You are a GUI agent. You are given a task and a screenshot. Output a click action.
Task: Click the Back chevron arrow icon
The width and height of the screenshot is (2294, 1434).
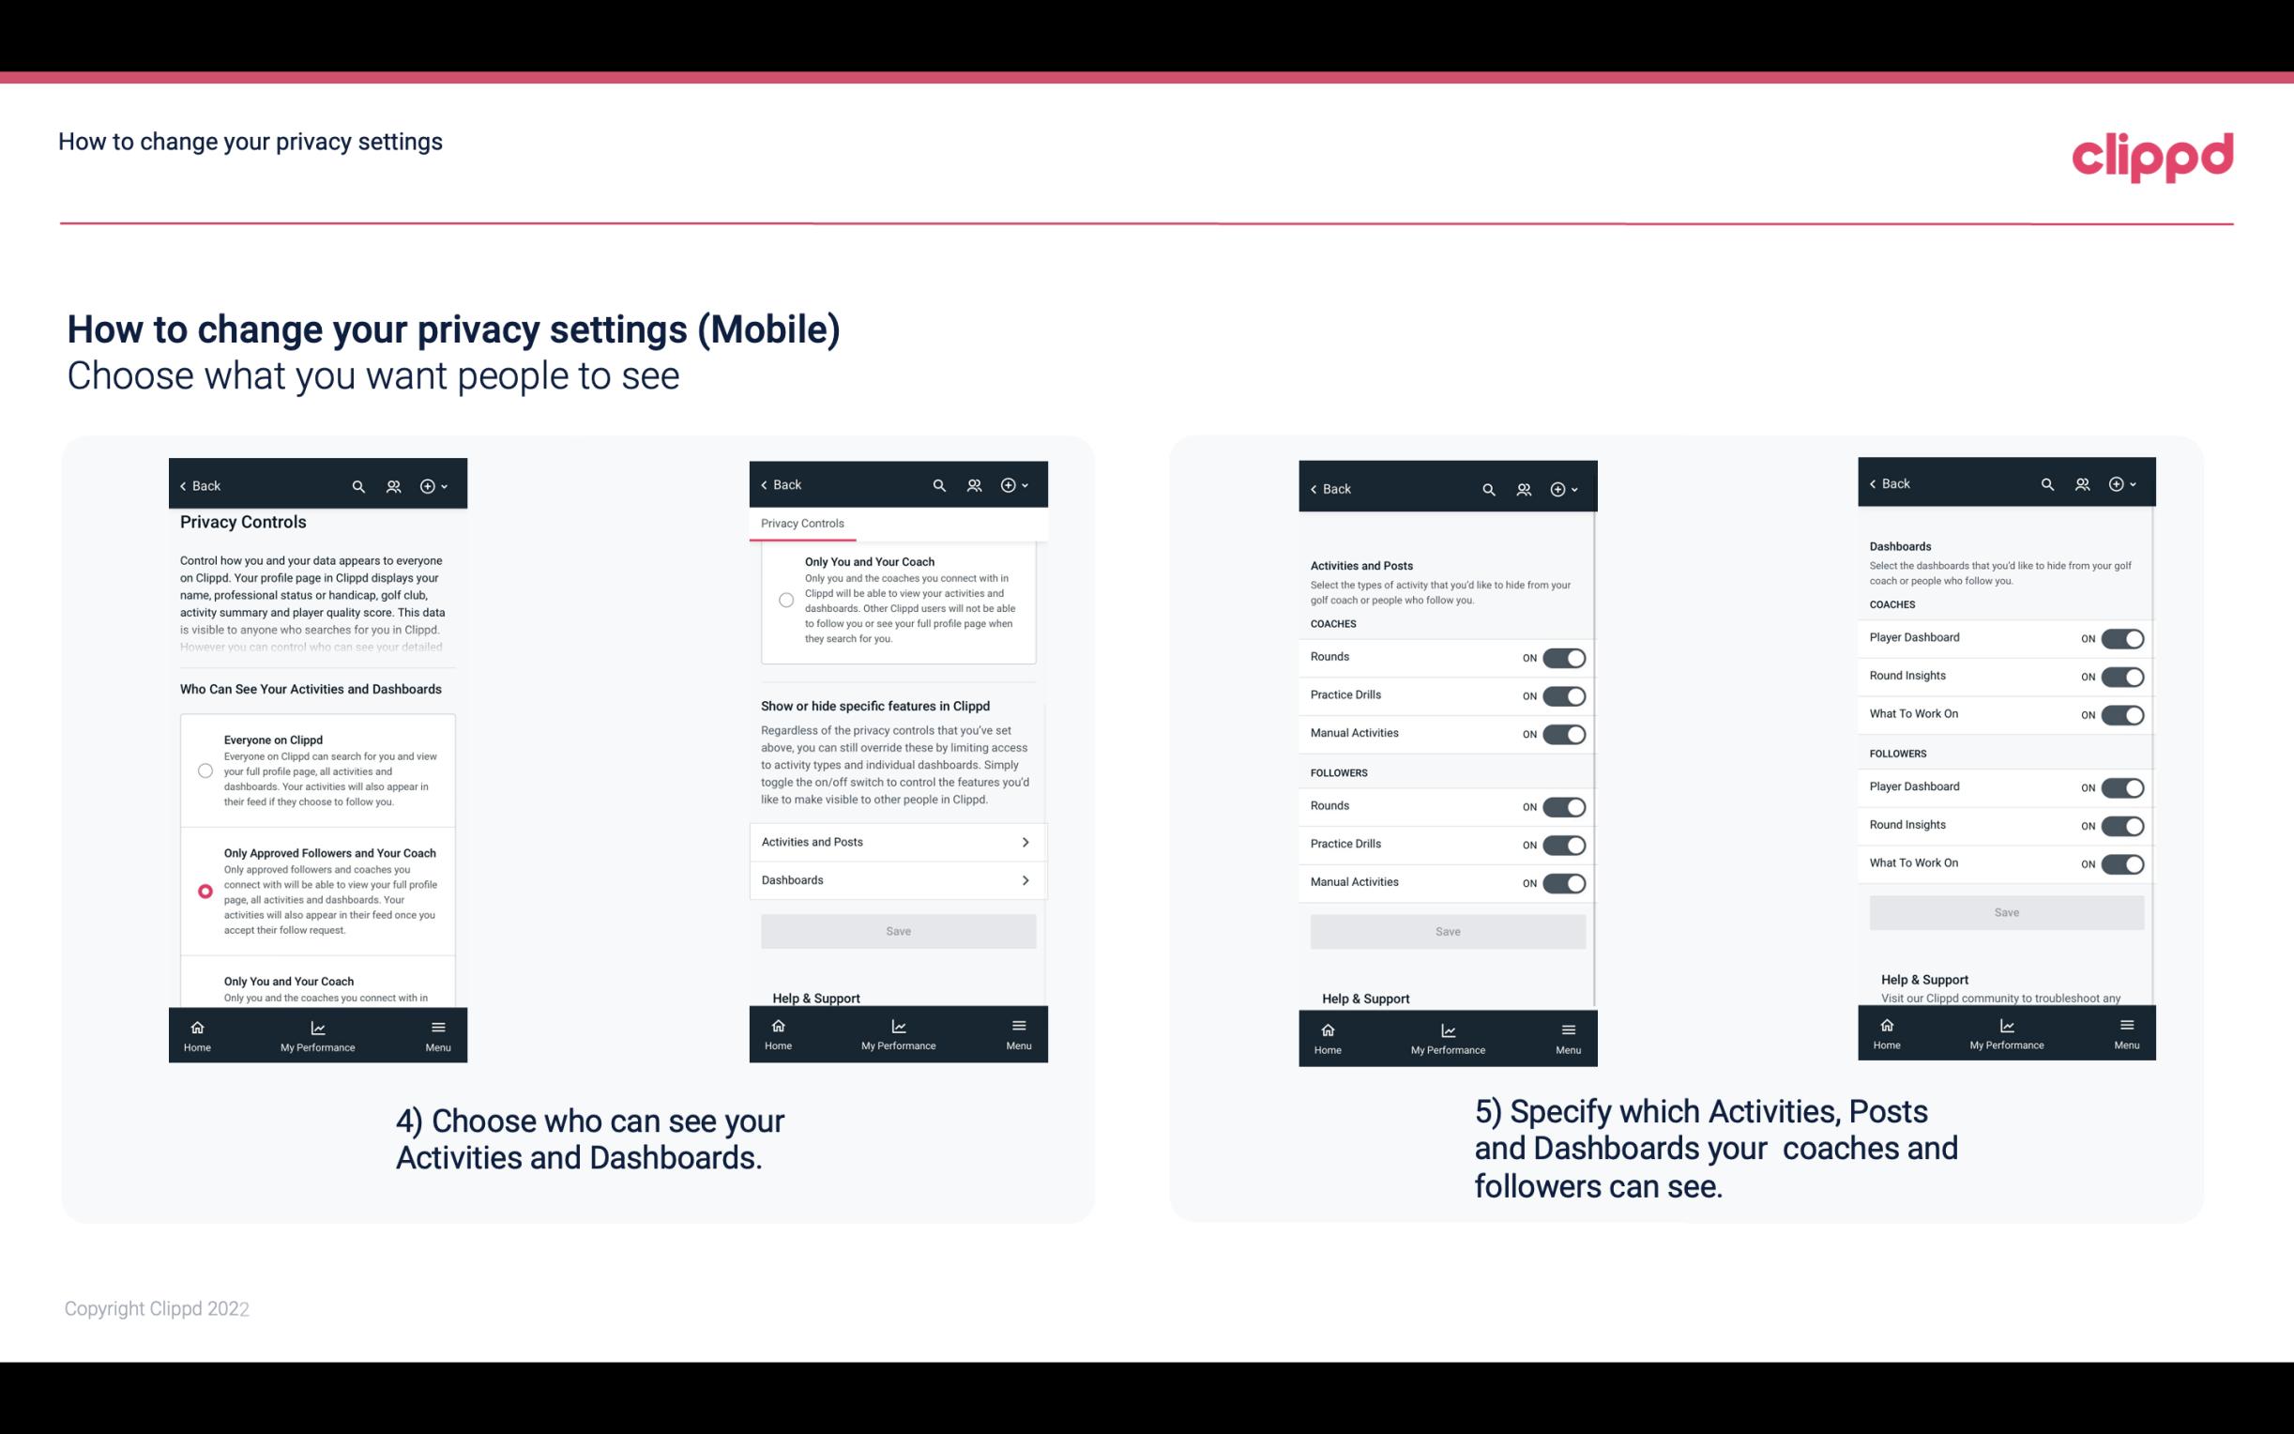click(183, 484)
